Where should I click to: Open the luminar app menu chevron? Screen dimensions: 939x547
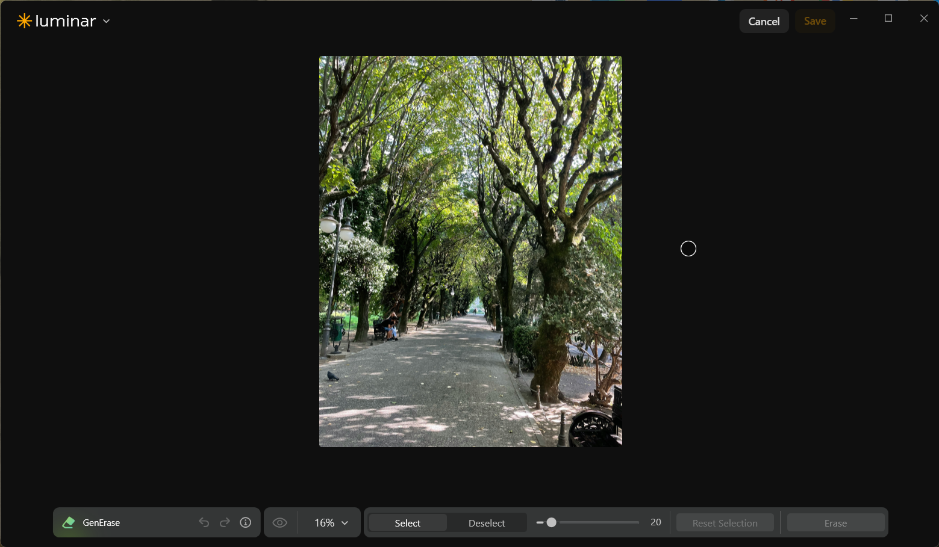coord(107,21)
